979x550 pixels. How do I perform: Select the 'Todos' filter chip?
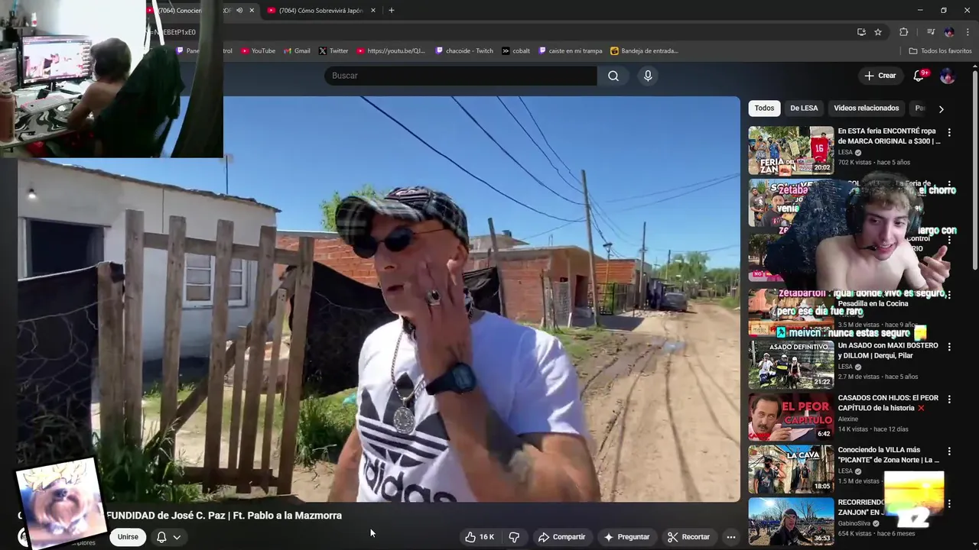(764, 108)
